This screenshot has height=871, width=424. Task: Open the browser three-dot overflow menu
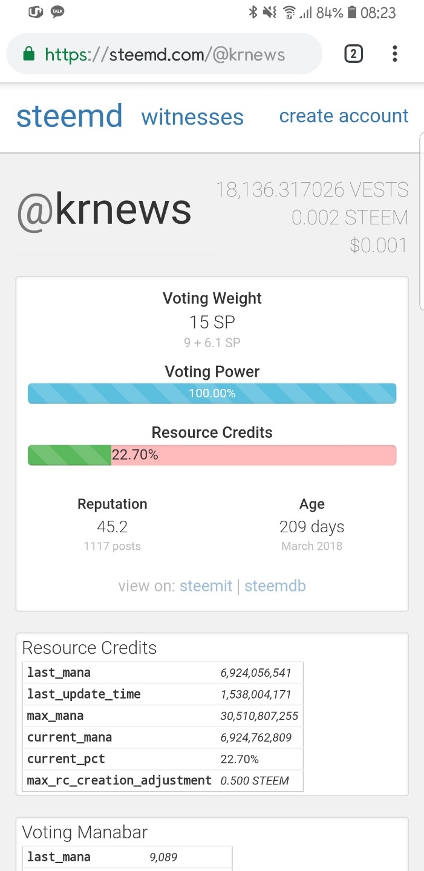click(x=394, y=54)
